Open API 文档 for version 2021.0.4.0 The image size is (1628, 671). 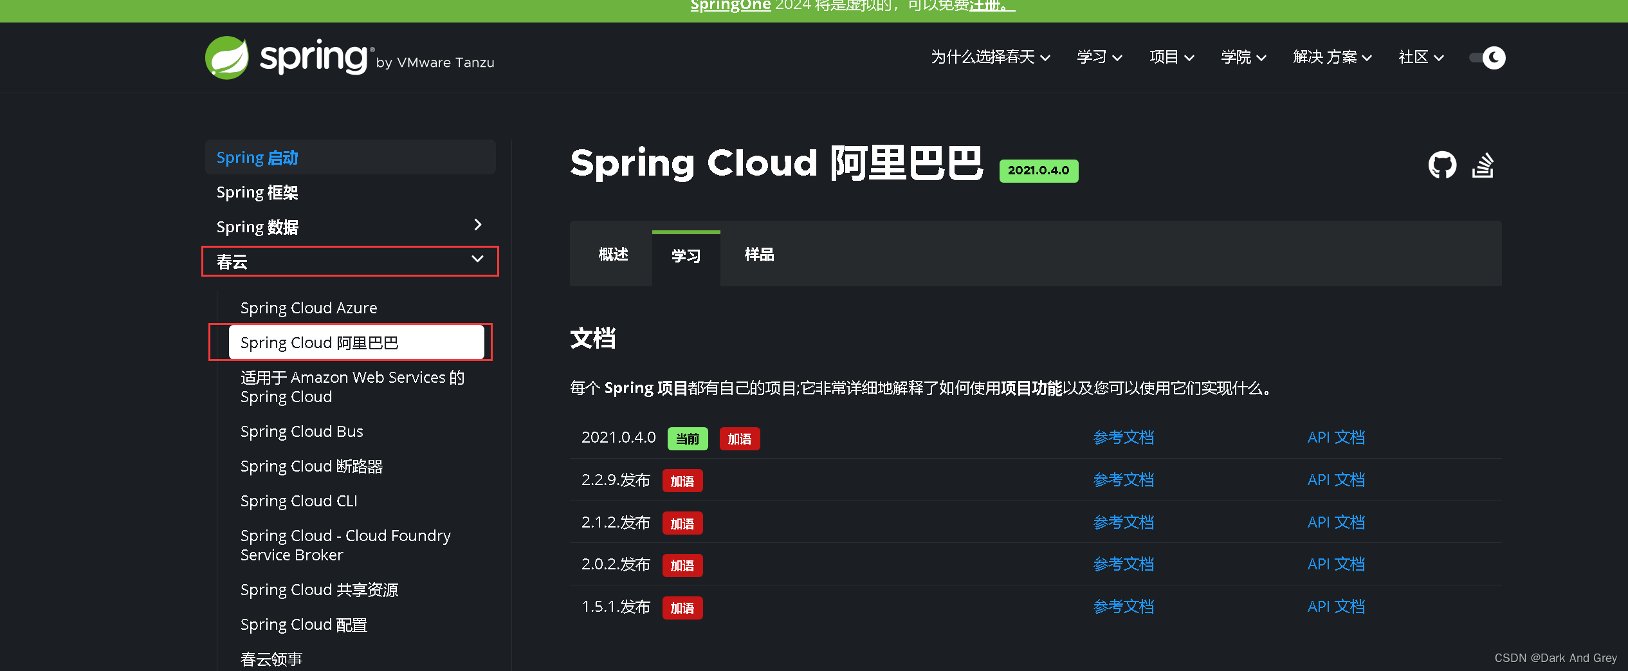point(1336,437)
